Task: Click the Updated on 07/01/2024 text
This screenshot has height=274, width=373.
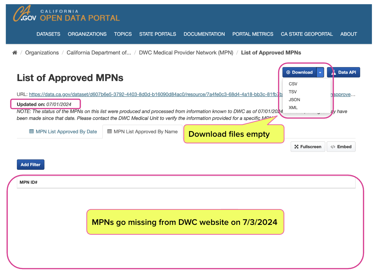Action: pyautogui.click(x=44, y=104)
